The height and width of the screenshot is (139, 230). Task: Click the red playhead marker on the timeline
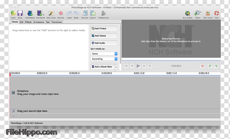tap(10, 75)
